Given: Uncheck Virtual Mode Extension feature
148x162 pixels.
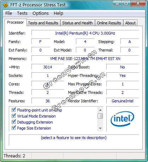Looking at the screenshot, I should coord(14,116).
